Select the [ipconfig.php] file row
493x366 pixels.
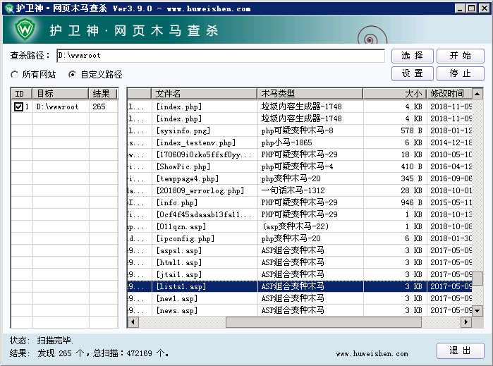point(300,238)
